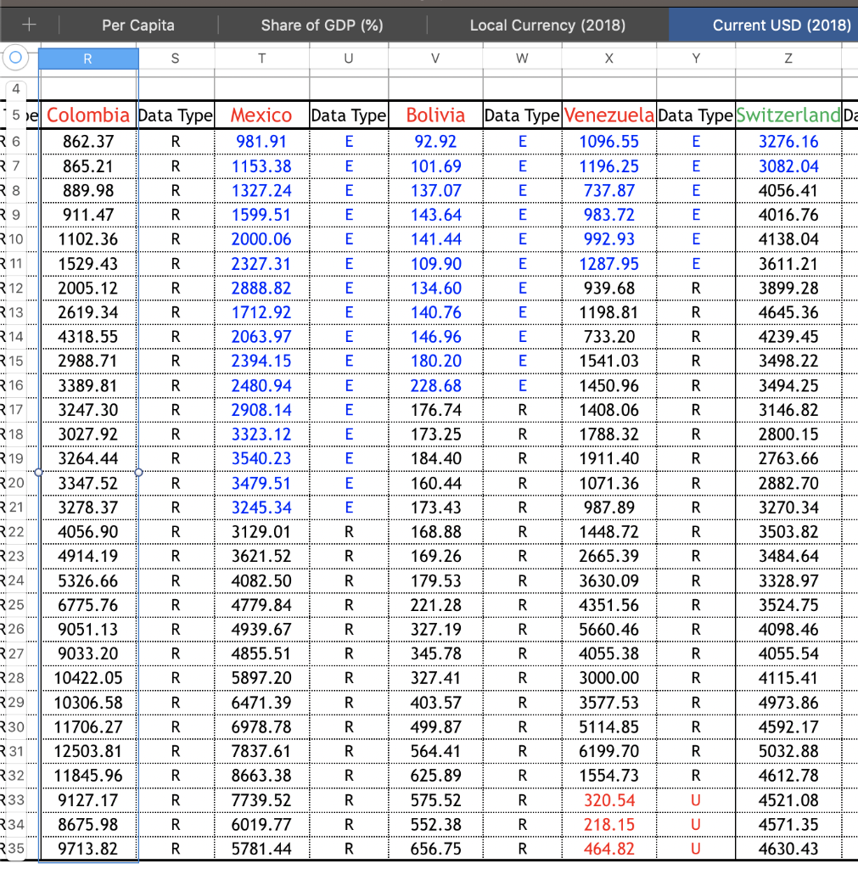Select row 6 header

click(16, 142)
